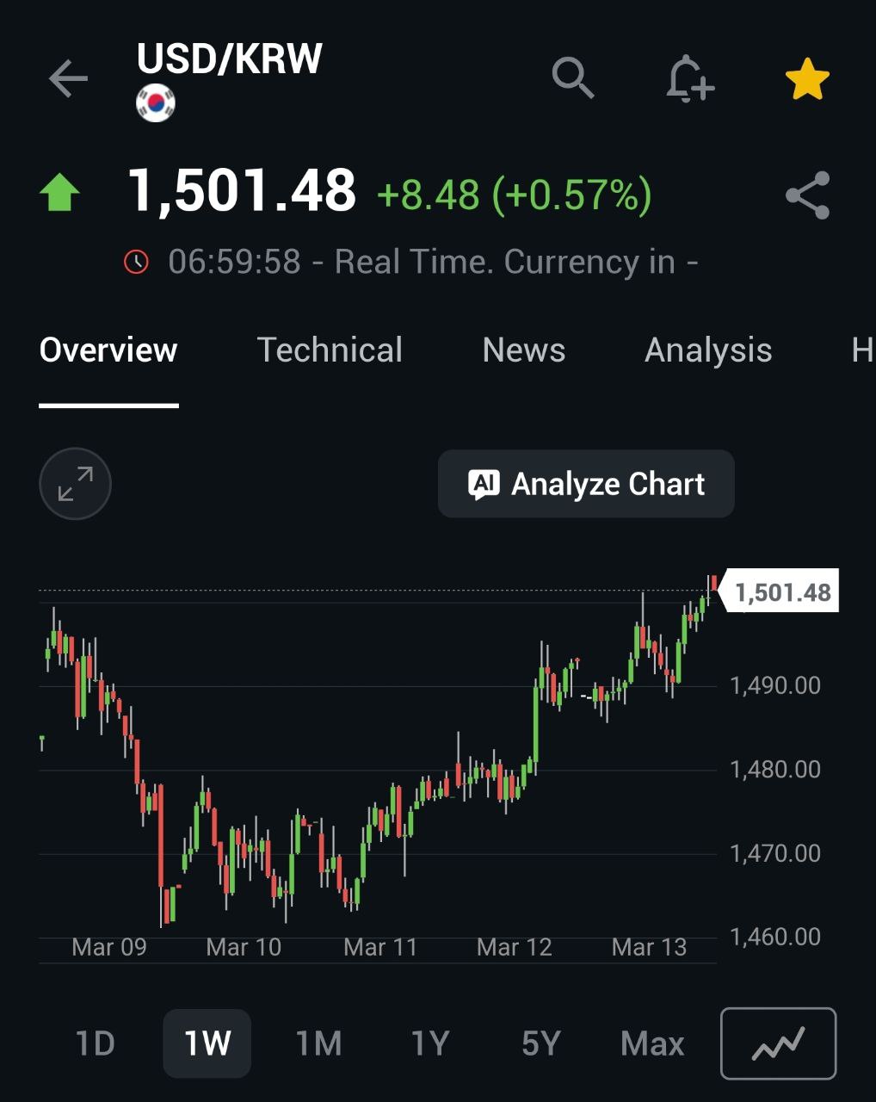Open the News tab
The height and width of the screenshot is (1102, 876).
pos(523,350)
